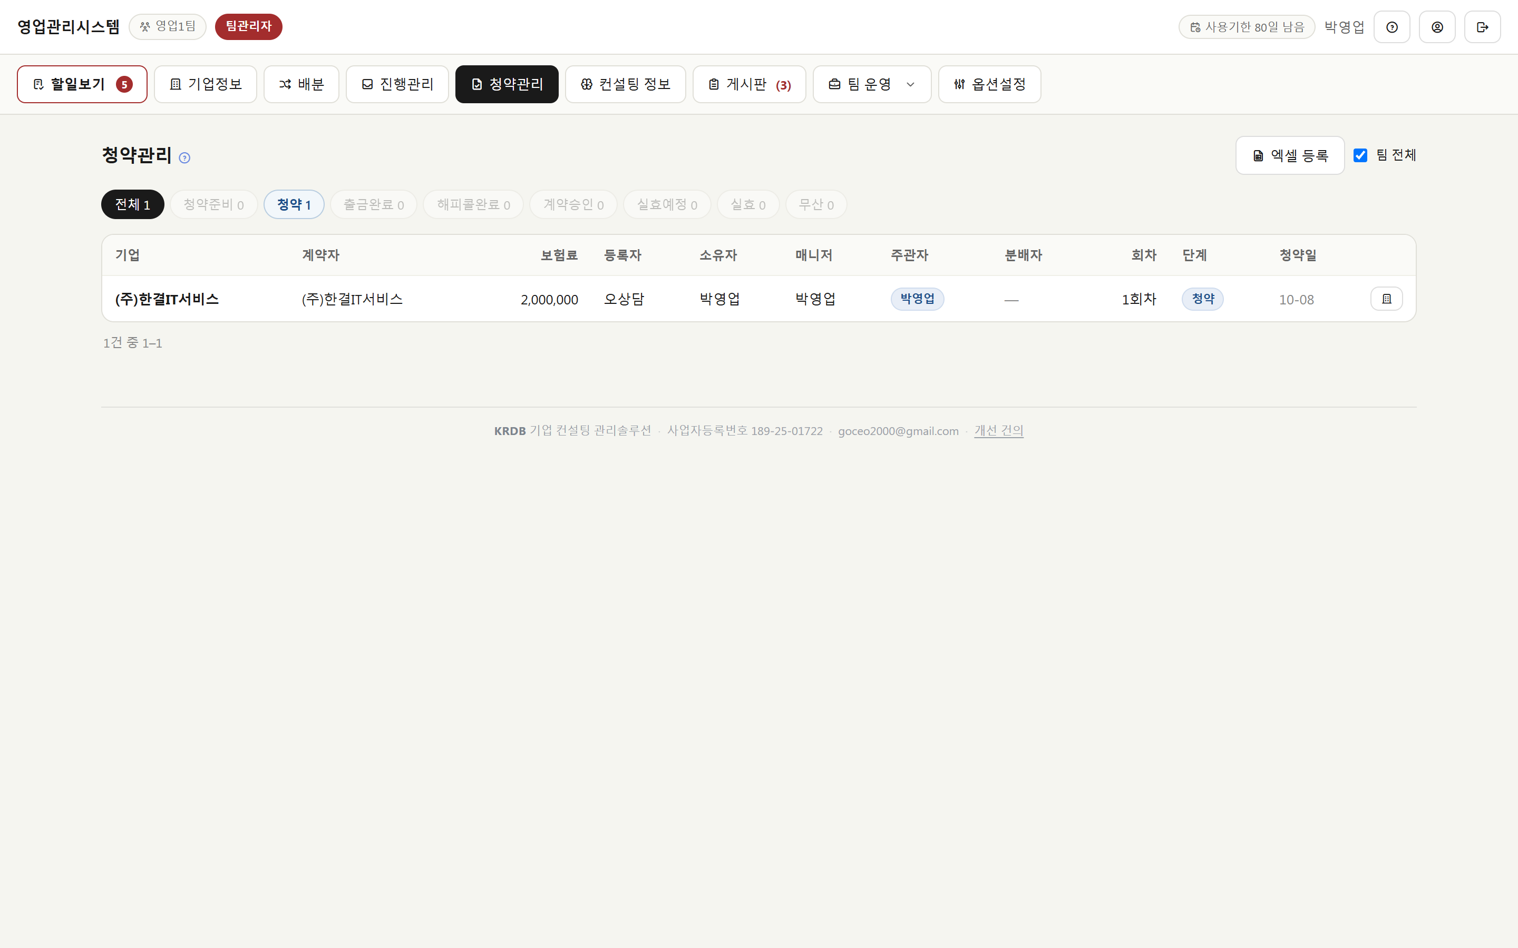Click the 청약 stage badge in row
1518x948 pixels.
pyautogui.click(x=1202, y=299)
